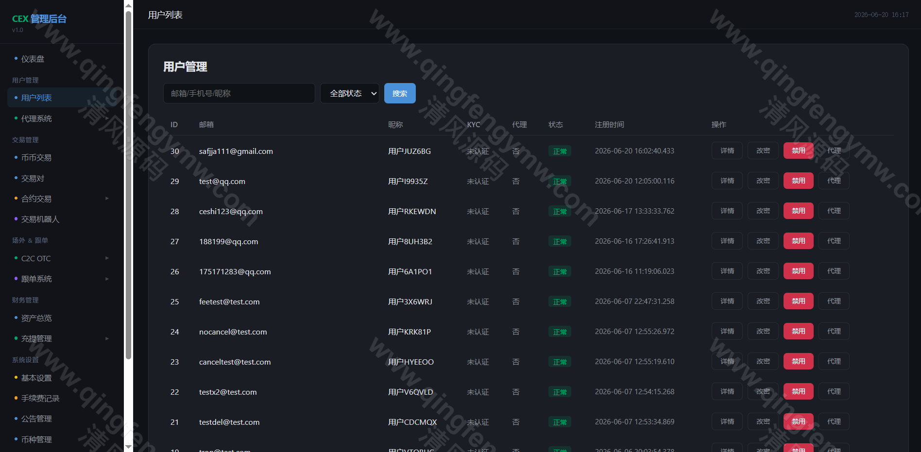Click the timestamp 2026-06-07 22:47:31.258
This screenshot has width=921, height=452.
[x=634, y=301]
